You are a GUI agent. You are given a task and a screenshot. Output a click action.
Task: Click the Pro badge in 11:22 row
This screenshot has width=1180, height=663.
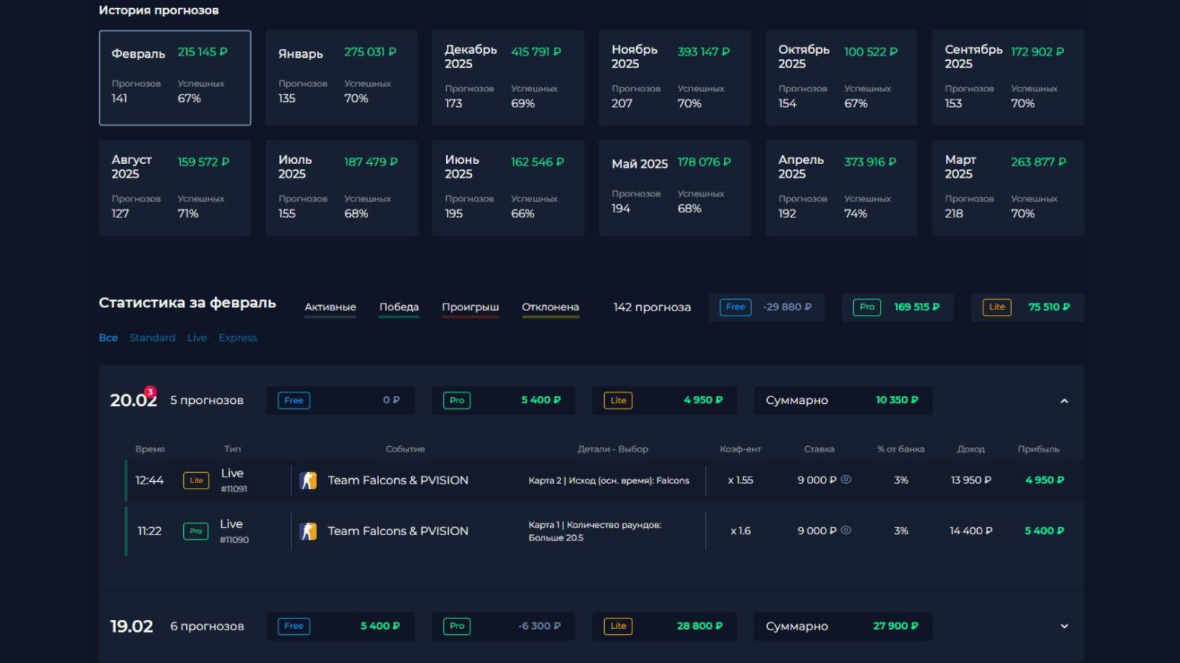[195, 531]
